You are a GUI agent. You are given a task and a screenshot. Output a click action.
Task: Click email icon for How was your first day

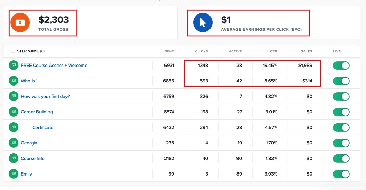tap(14, 96)
